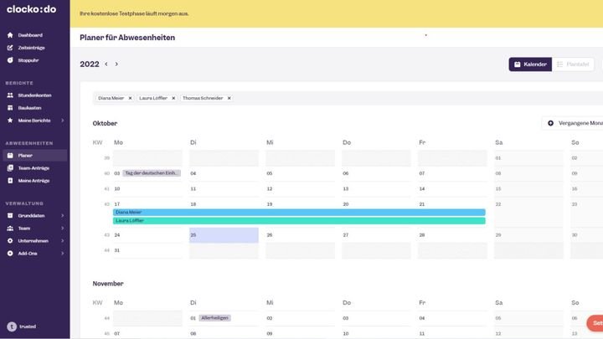Click the Grunddaten icon
The image size is (603, 339).
(x=10, y=216)
